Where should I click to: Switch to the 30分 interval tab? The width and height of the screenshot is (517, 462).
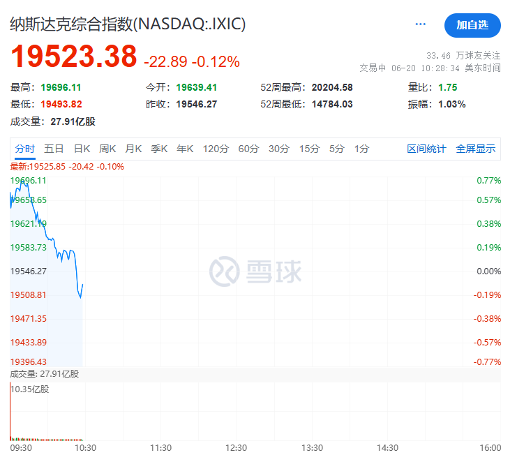click(279, 149)
